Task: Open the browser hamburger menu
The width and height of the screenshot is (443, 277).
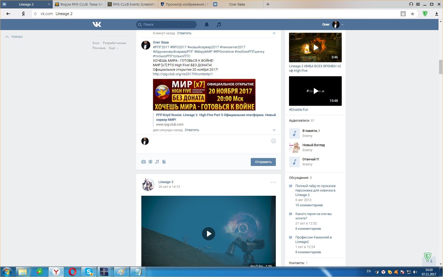Action: click(x=418, y=4)
